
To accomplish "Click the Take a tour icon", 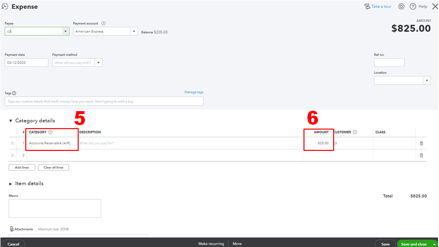I will point(367,6).
